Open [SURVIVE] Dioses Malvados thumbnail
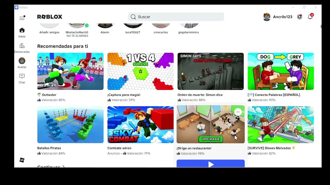 [281, 125]
